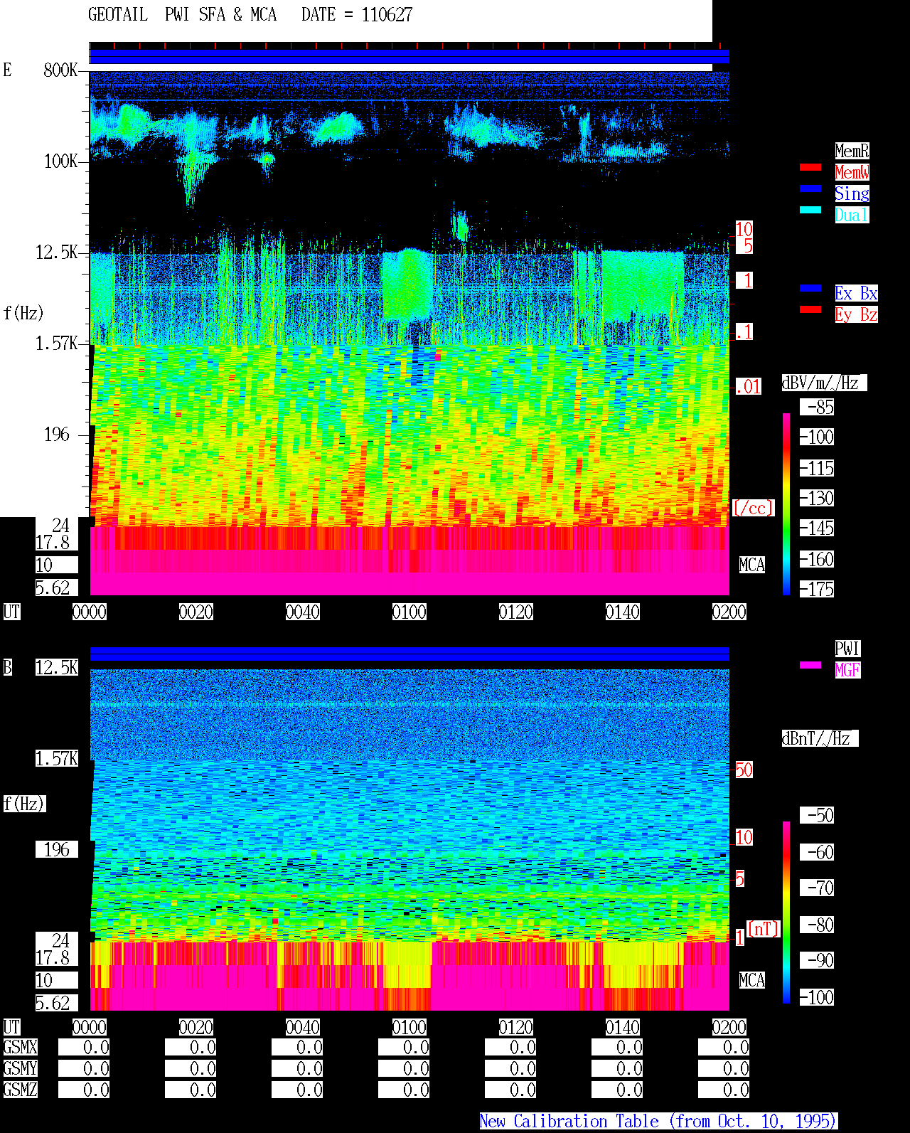This screenshot has width=910, height=1133.
Task: Click the MCA label beside the B panel
Action: click(752, 980)
